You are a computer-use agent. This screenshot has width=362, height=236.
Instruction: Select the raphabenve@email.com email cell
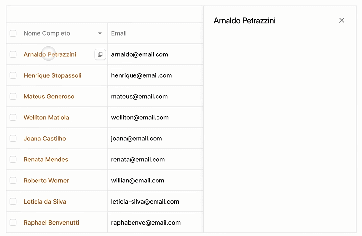point(156,223)
